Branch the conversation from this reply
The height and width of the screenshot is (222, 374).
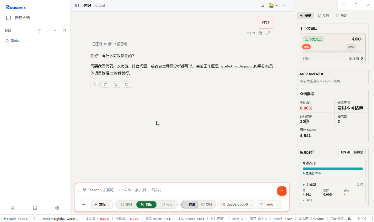coord(106,84)
